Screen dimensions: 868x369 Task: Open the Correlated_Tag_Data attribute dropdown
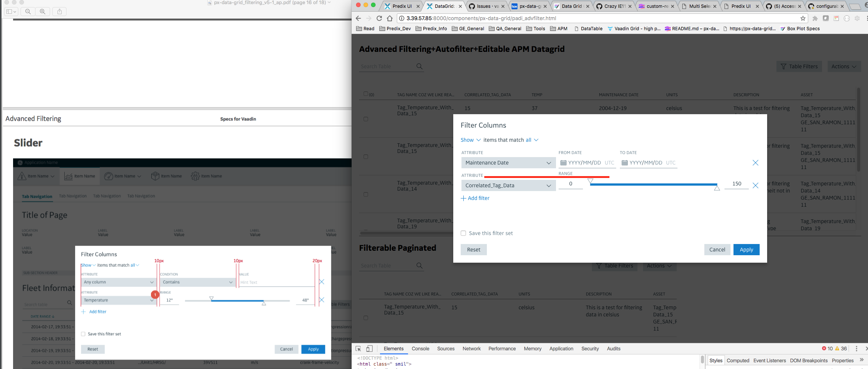[x=508, y=185]
